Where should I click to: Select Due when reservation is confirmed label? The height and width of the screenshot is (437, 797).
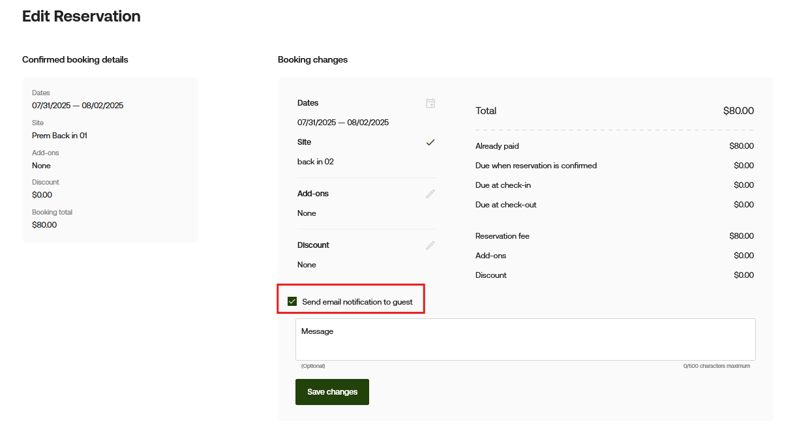point(536,166)
